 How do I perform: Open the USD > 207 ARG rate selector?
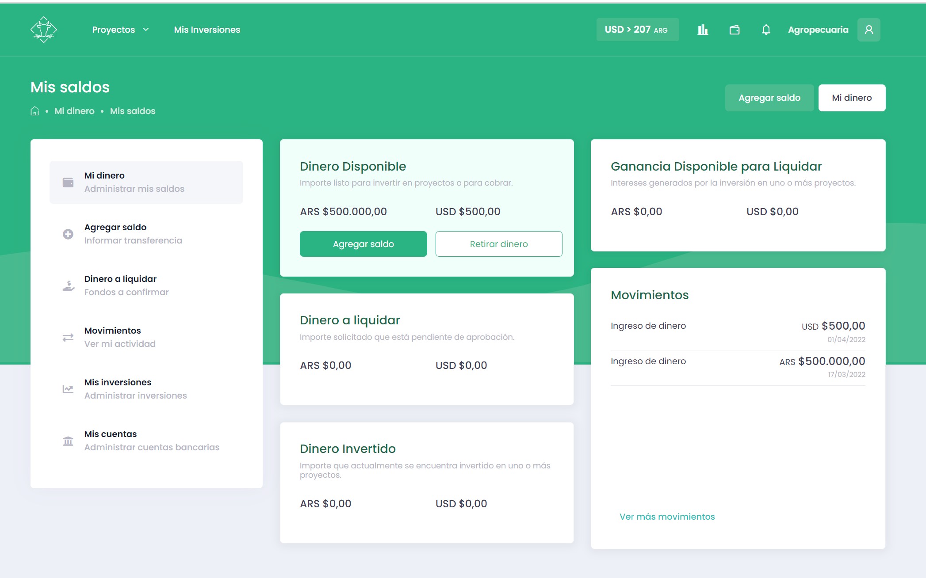637,30
